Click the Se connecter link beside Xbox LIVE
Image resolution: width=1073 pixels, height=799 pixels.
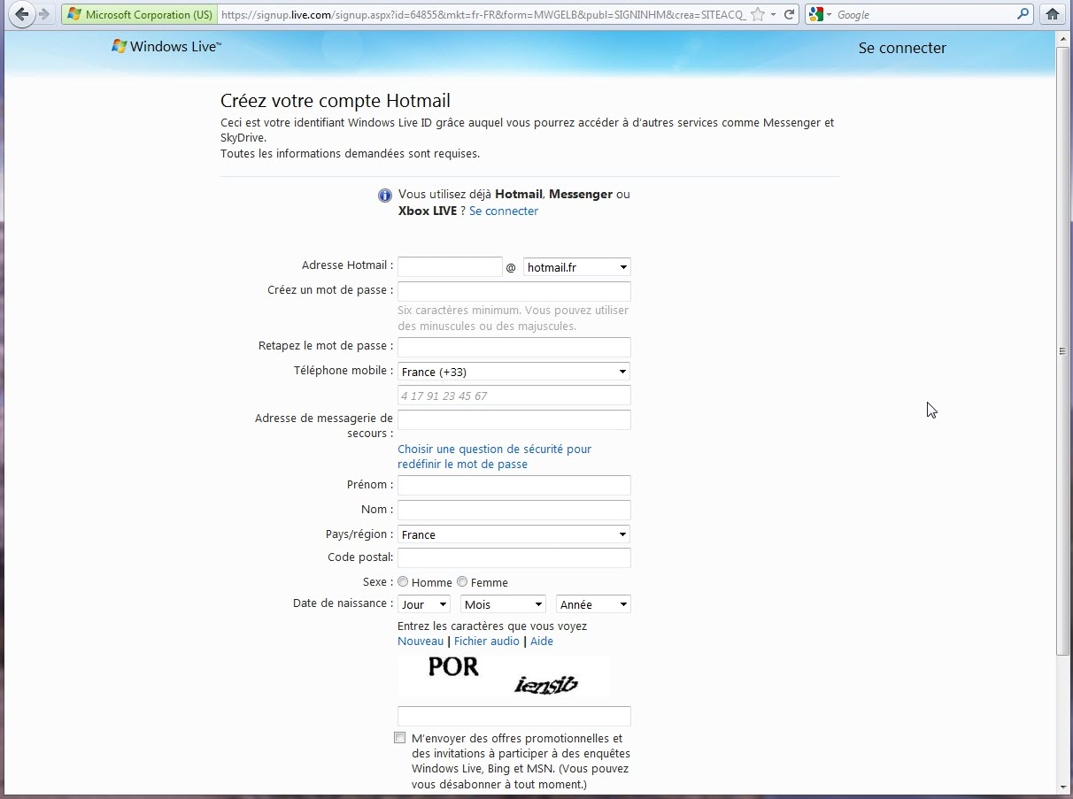tap(504, 211)
